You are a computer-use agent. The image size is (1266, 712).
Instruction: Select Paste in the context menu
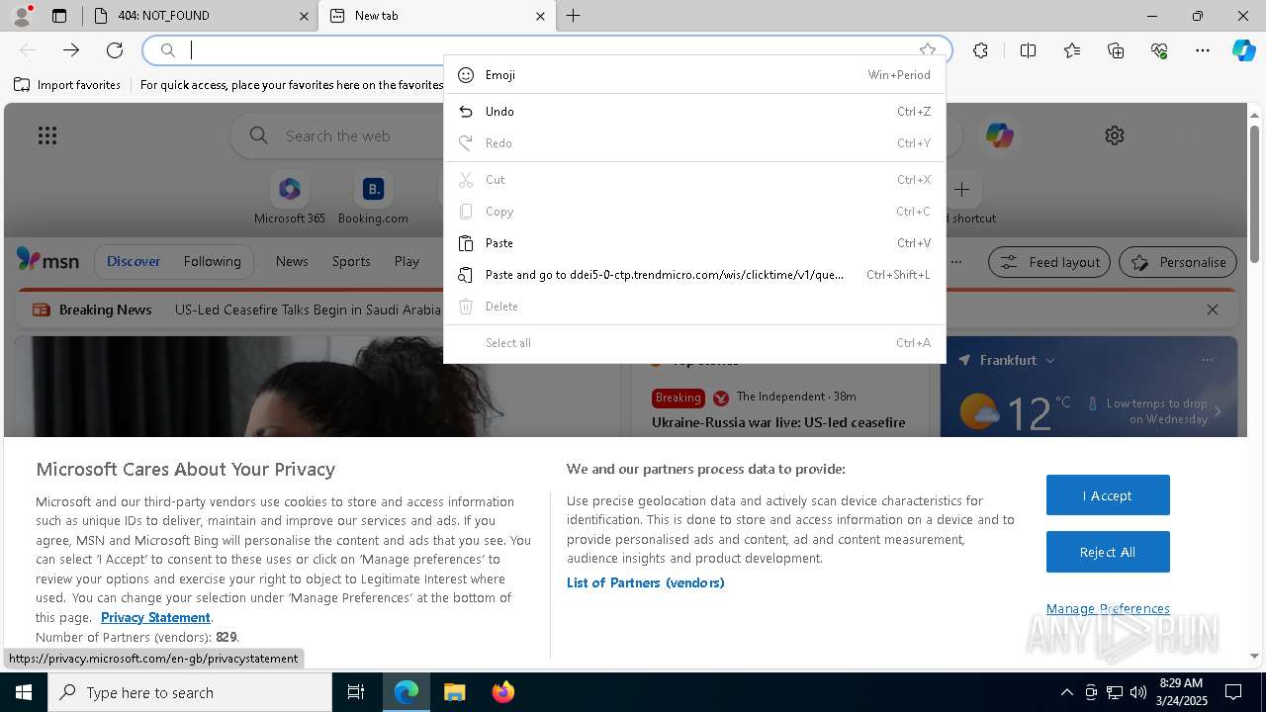point(694,243)
